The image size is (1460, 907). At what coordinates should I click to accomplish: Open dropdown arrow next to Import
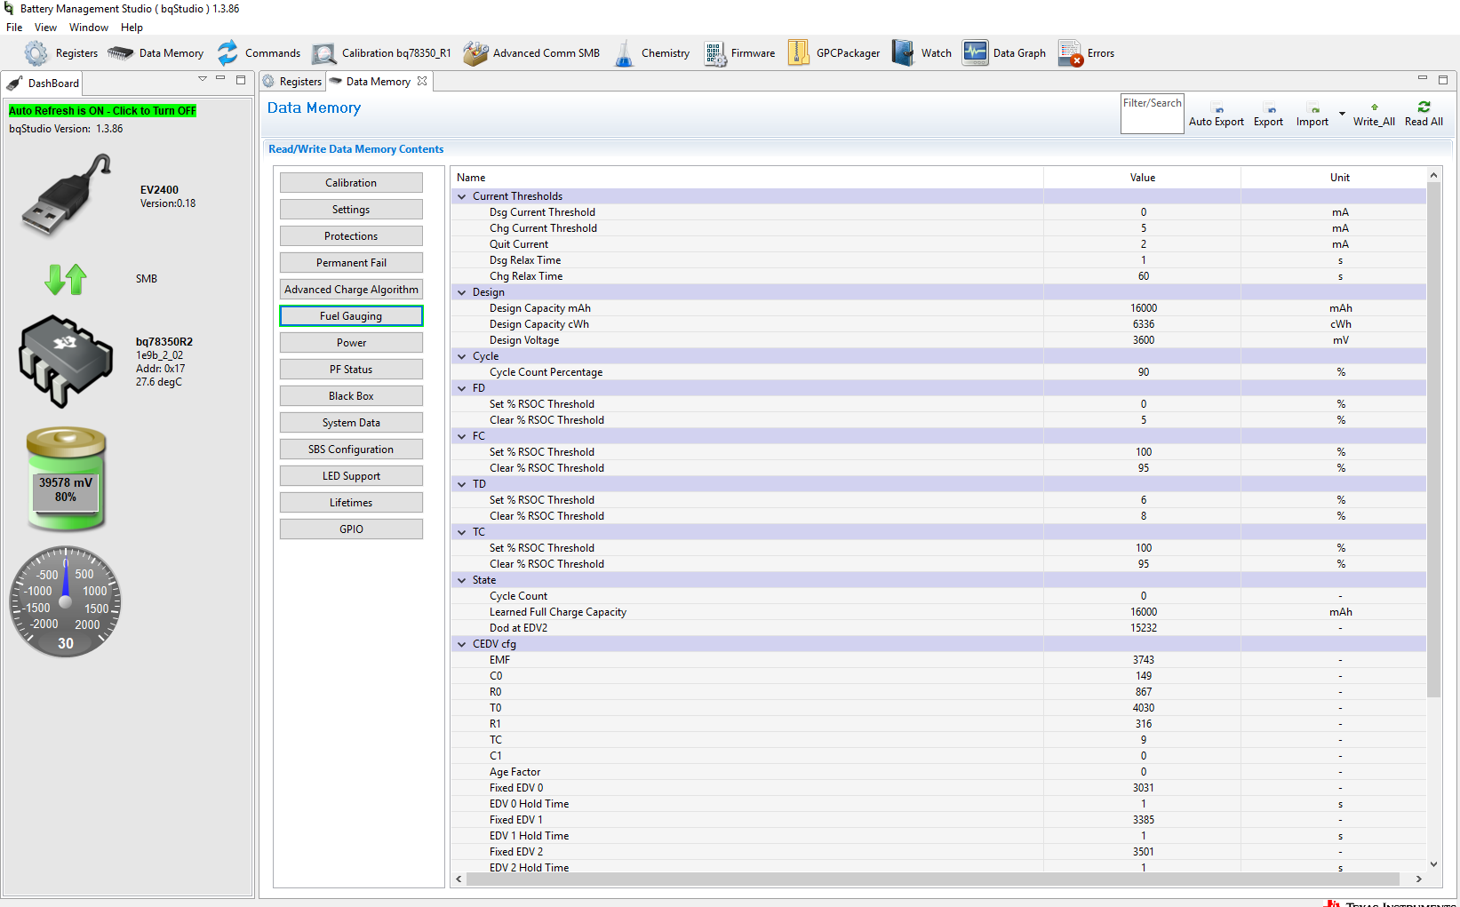tap(1342, 114)
